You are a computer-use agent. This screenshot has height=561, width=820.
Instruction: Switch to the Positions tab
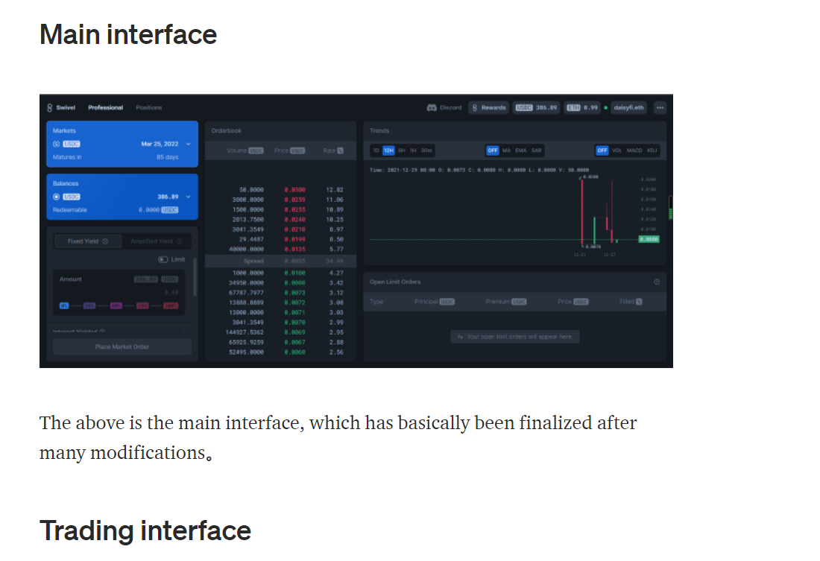tap(149, 108)
